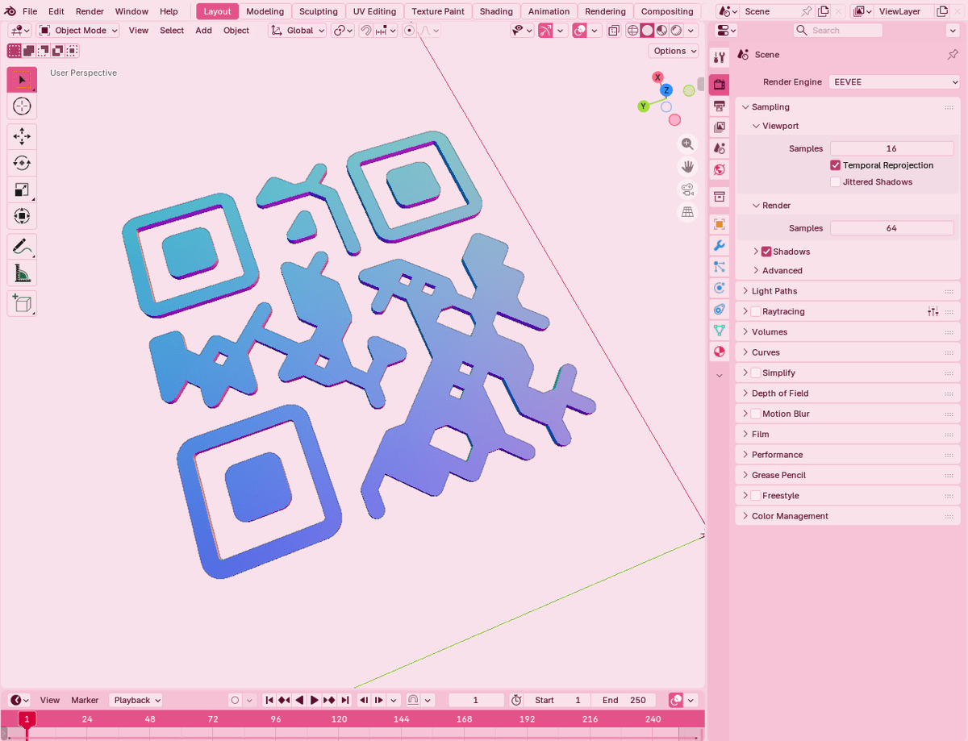Click the red X axis gizmo ball
Screen dimensions: 968x741
[658, 77]
